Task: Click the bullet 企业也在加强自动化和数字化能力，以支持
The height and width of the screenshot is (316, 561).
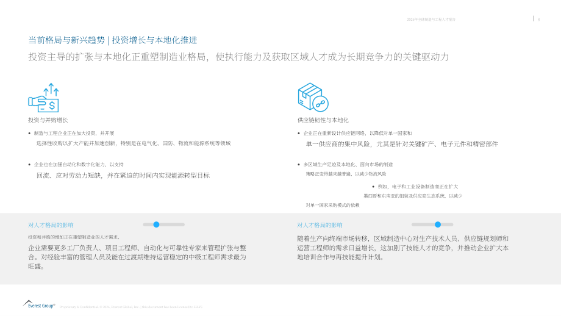Action: click(79, 165)
